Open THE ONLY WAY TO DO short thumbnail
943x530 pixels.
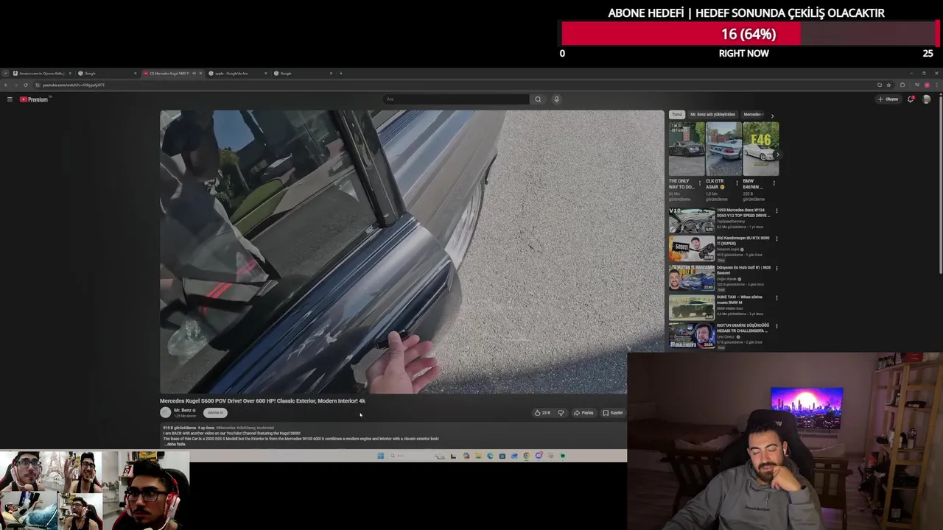click(x=687, y=149)
